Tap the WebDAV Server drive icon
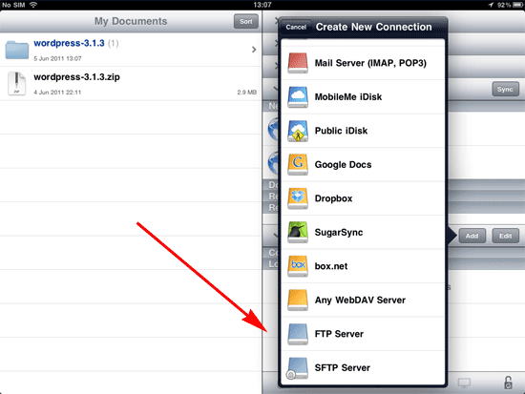The image size is (525, 394). tap(298, 300)
